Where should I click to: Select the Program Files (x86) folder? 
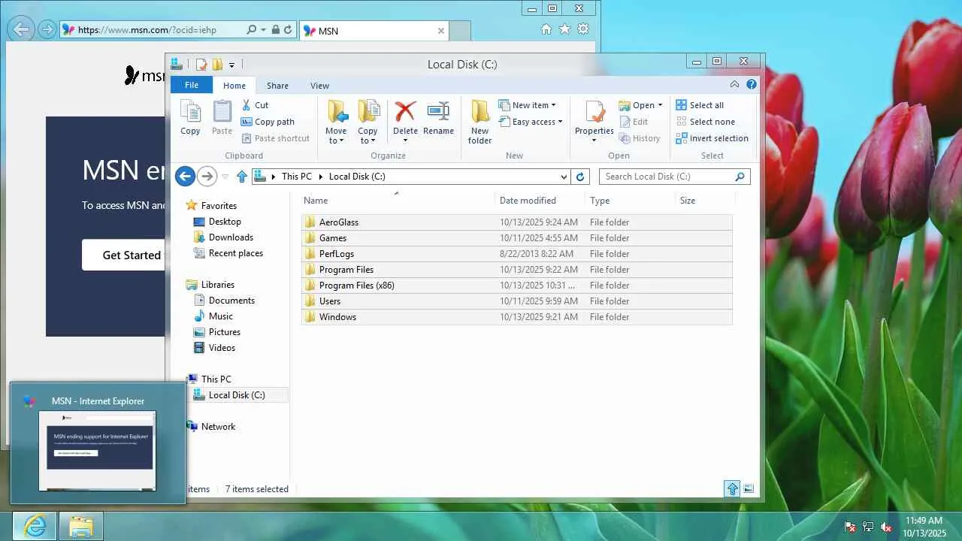(x=517, y=286)
